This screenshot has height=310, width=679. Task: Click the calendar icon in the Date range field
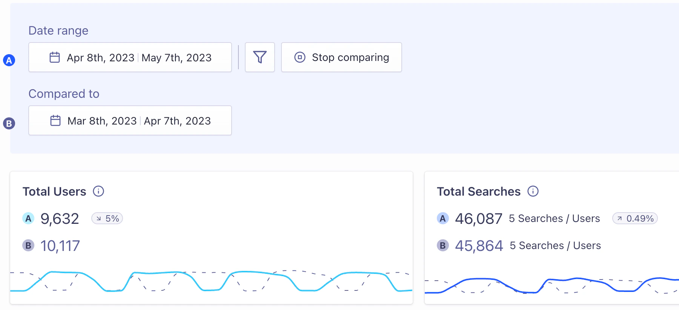click(55, 57)
